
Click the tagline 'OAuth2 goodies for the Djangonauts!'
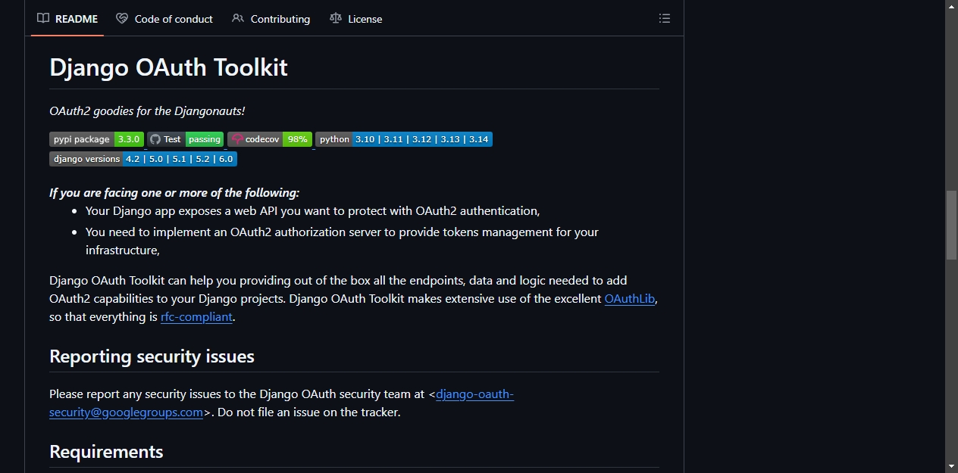tap(147, 111)
